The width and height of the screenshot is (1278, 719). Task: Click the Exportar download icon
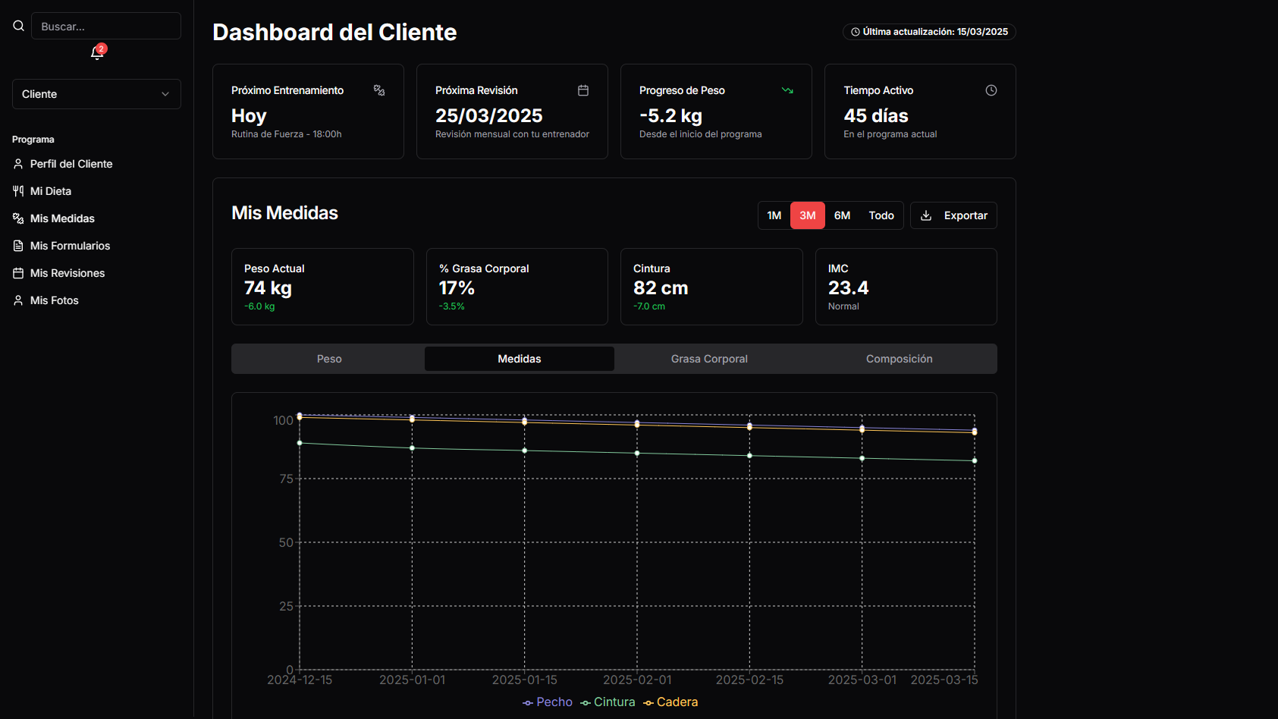(x=926, y=215)
